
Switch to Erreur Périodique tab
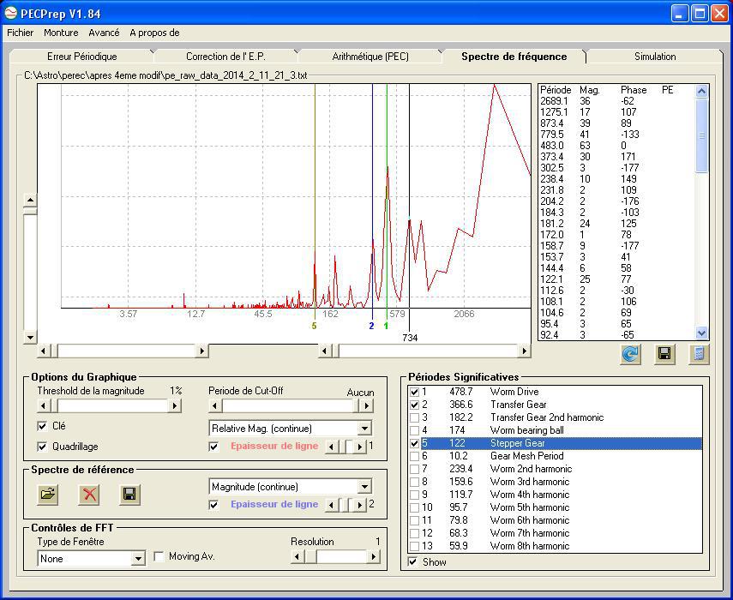point(81,57)
